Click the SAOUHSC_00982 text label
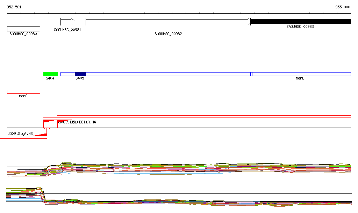 [168, 34]
